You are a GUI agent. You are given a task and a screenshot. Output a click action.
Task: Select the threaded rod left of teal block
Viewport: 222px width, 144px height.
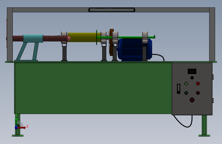tap(18, 38)
